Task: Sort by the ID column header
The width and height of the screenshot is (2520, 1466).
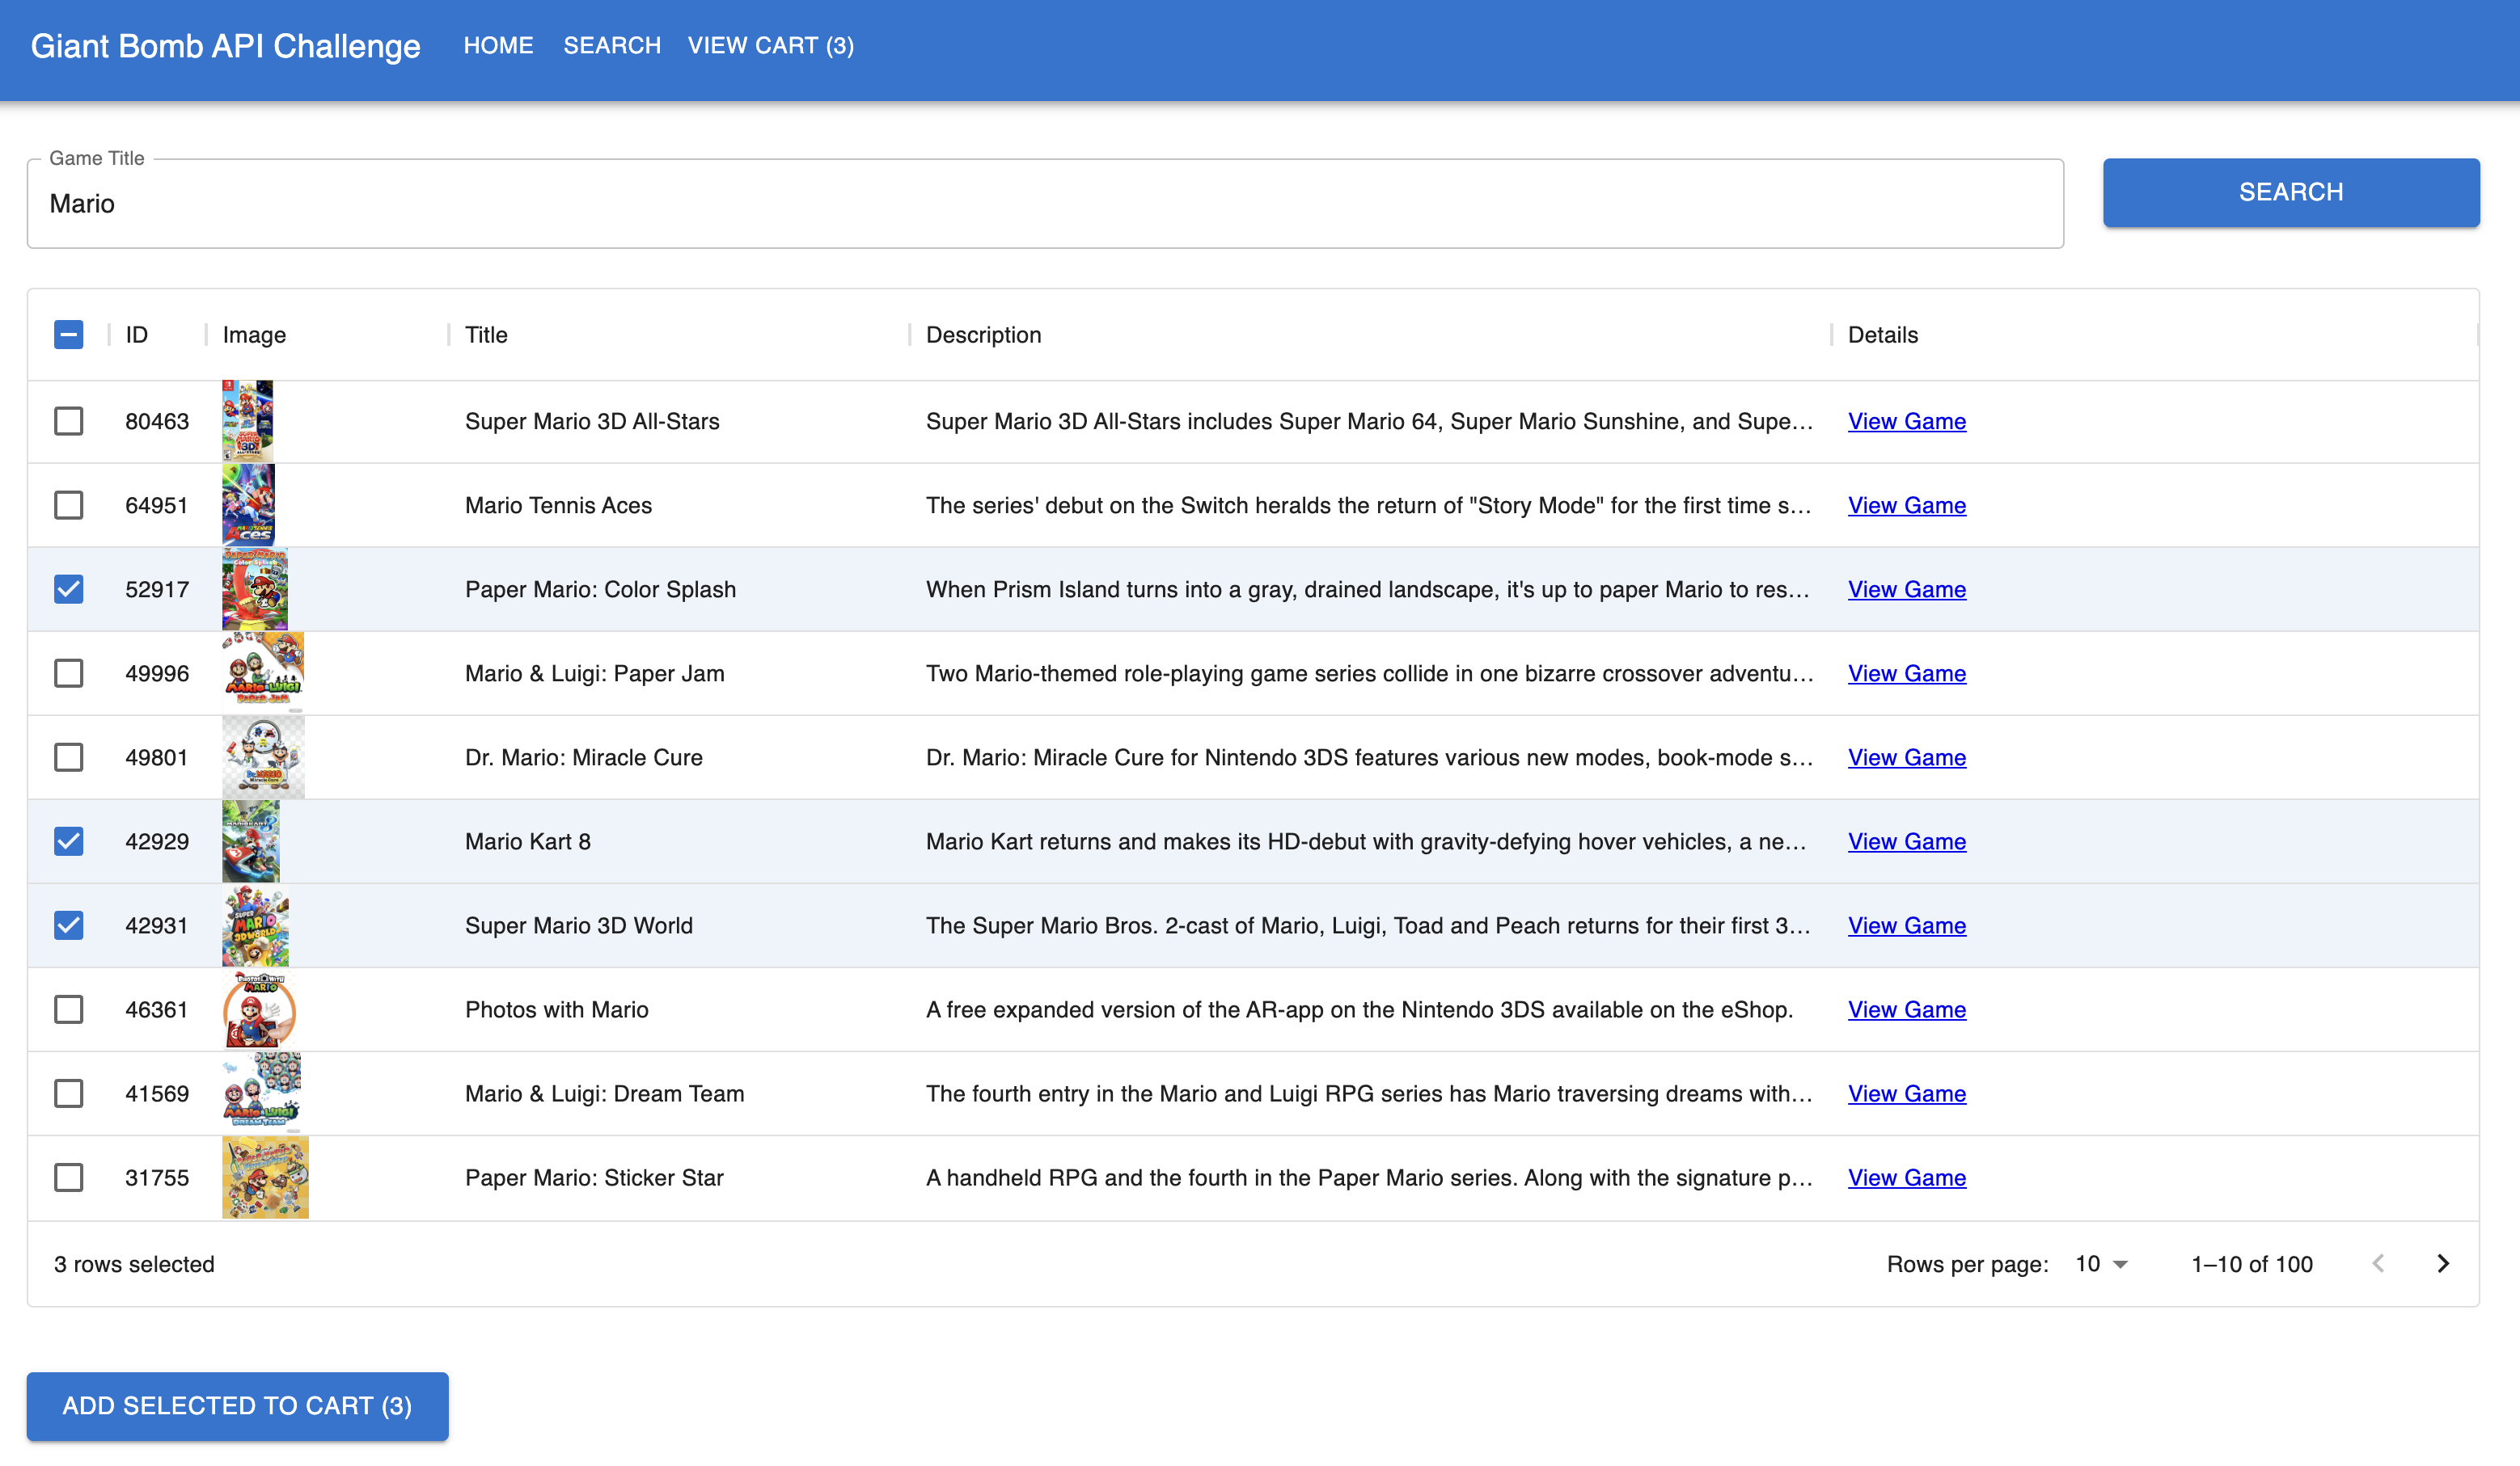Action: pyautogui.click(x=136, y=335)
